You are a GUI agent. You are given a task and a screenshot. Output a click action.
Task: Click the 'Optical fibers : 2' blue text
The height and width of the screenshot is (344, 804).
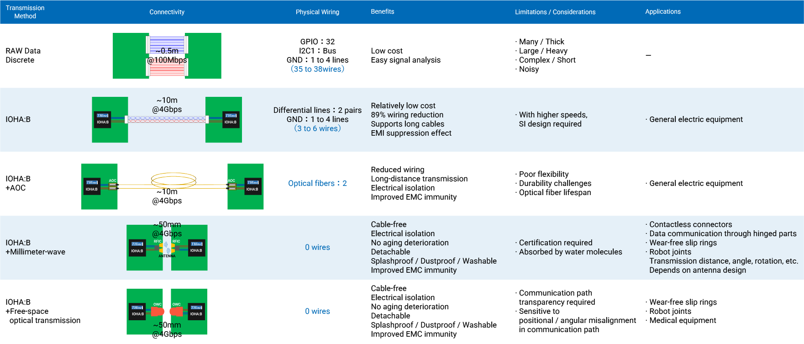[317, 183]
